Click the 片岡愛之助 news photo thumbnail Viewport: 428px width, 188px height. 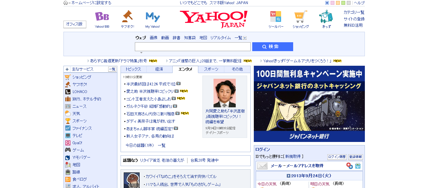(225, 93)
